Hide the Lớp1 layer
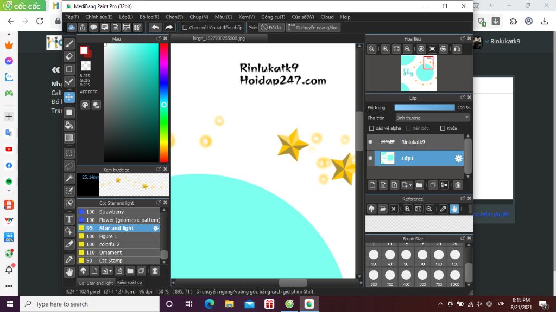This screenshot has width=556, height=312. (x=370, y=158)
